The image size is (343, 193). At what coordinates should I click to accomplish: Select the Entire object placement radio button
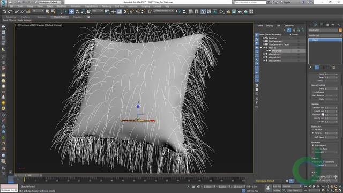313,145
